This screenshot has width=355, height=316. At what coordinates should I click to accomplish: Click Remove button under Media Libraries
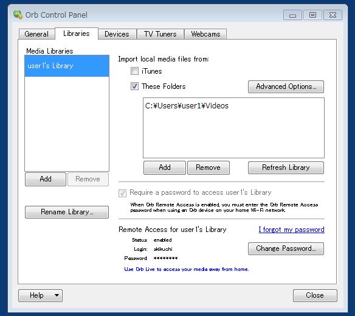(88, 179)
